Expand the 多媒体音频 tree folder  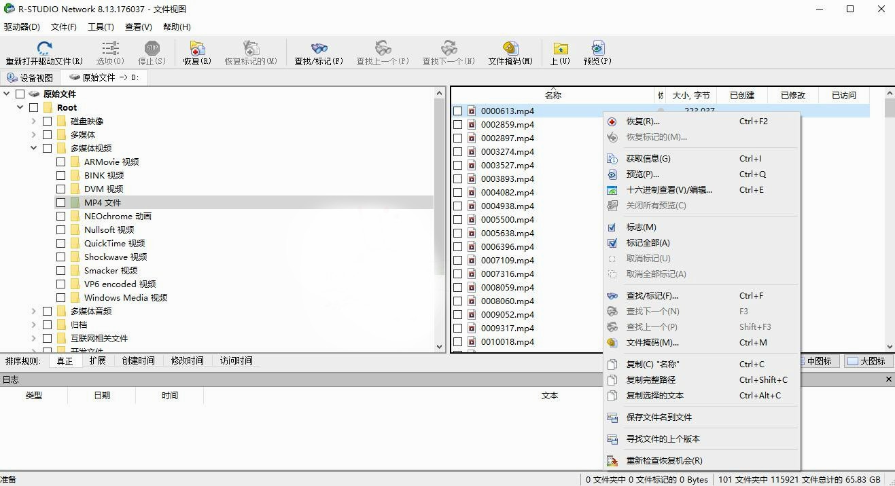click(x=34, y=312)
